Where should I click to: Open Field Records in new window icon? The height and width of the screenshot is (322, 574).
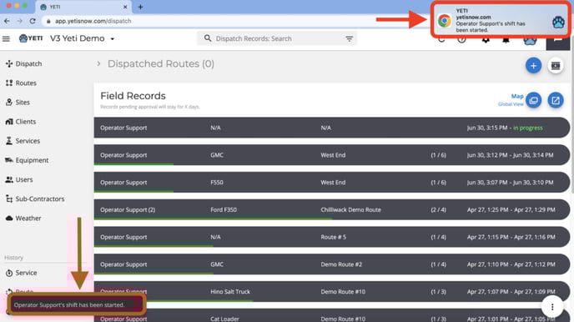556,100
